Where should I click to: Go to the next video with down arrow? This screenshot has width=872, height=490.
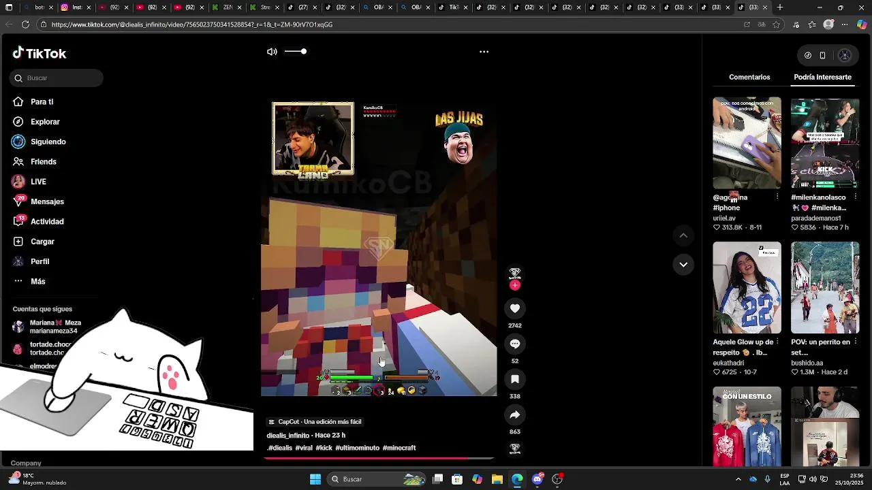click(683, 264)
